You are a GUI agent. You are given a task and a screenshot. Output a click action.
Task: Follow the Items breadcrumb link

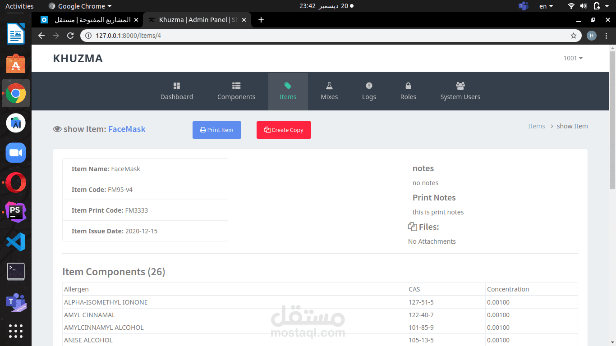click(x=537, y=126)
